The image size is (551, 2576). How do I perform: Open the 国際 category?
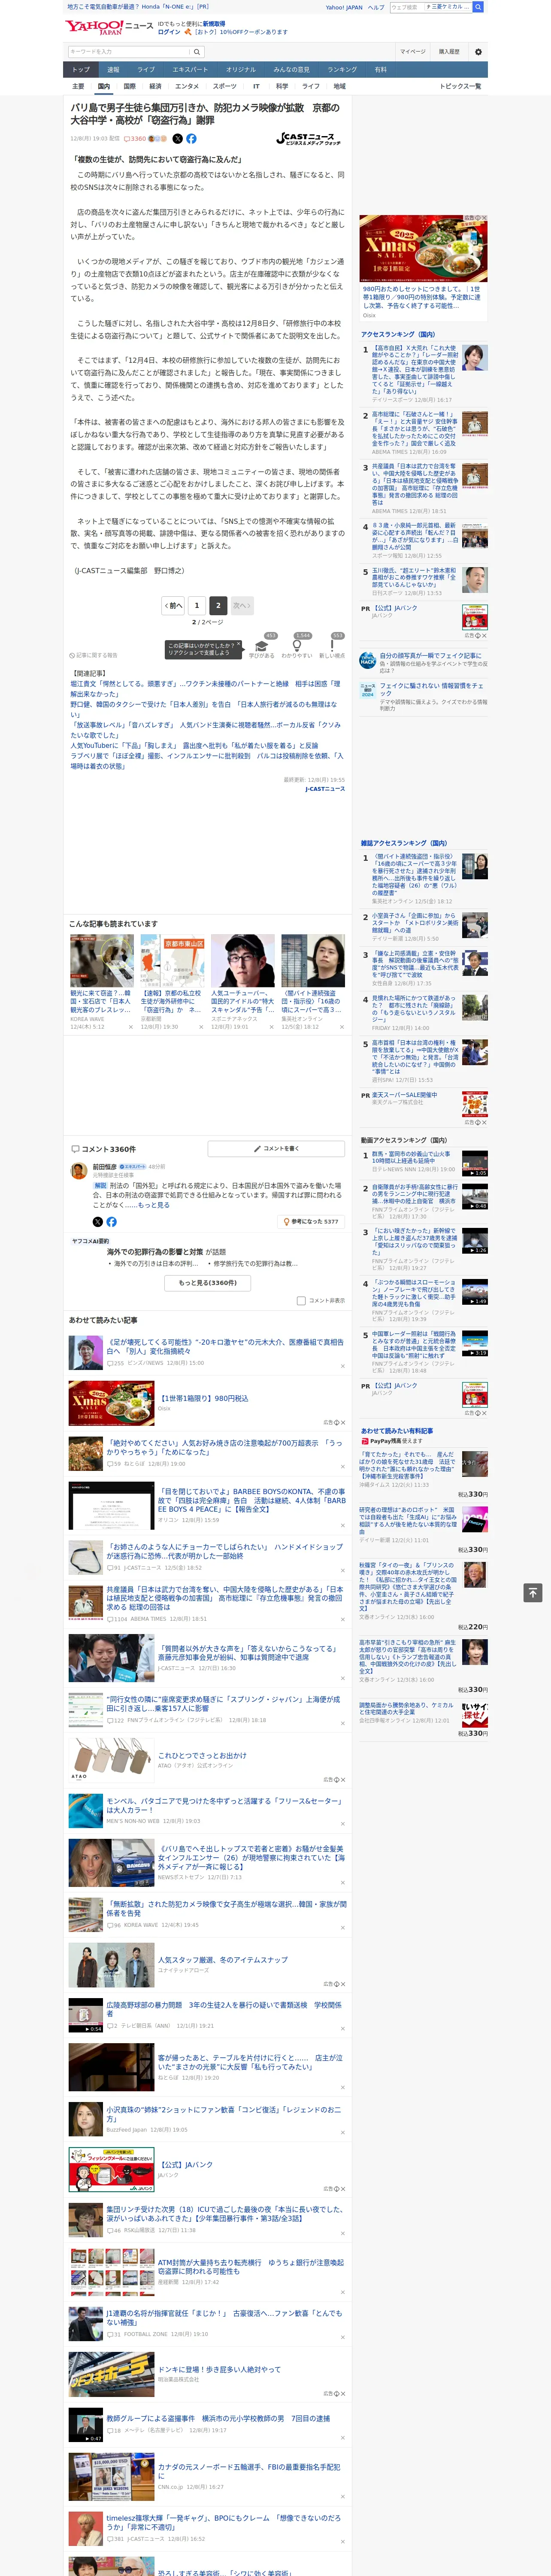coord(129,86)
